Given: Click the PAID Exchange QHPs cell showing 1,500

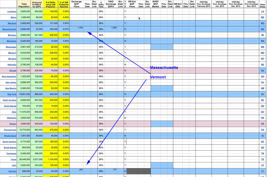Looking at the screenshot, I should tap(114, 28).
